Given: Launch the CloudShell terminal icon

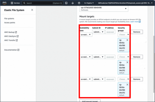Looking at the screenshot, I should tap(66, 3).
